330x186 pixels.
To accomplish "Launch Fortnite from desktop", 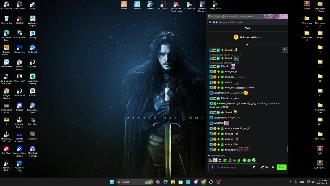I will pos(137,5).
